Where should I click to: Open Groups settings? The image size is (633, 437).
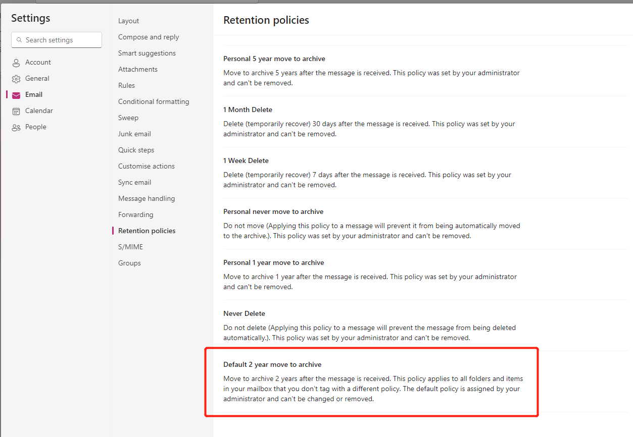[x=129, y=263]
